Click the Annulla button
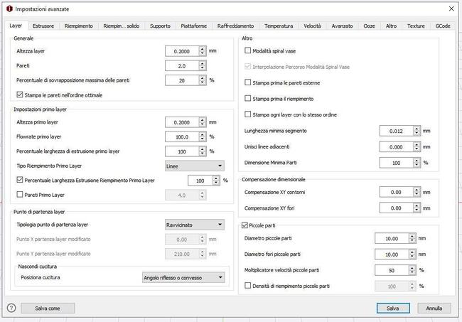Screen dimensions: 462x322 434,308
